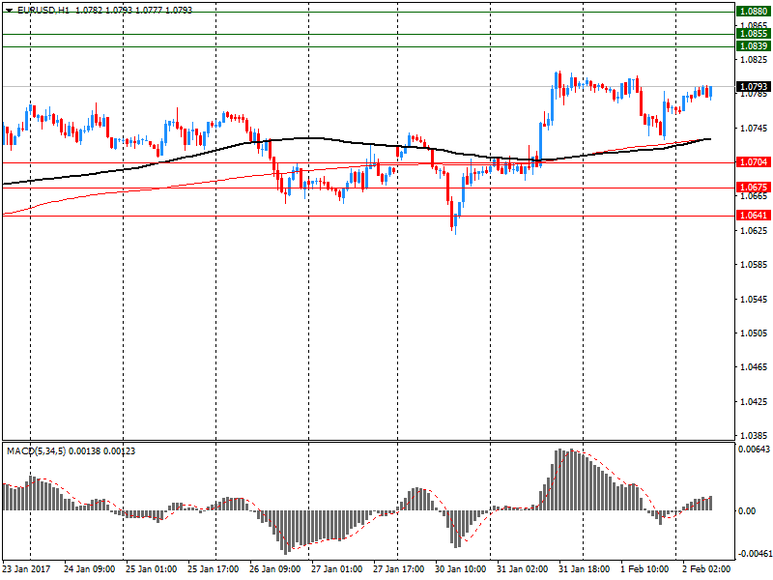
Task: Select the 1.0505 price scale value
Action: point(754,333)
